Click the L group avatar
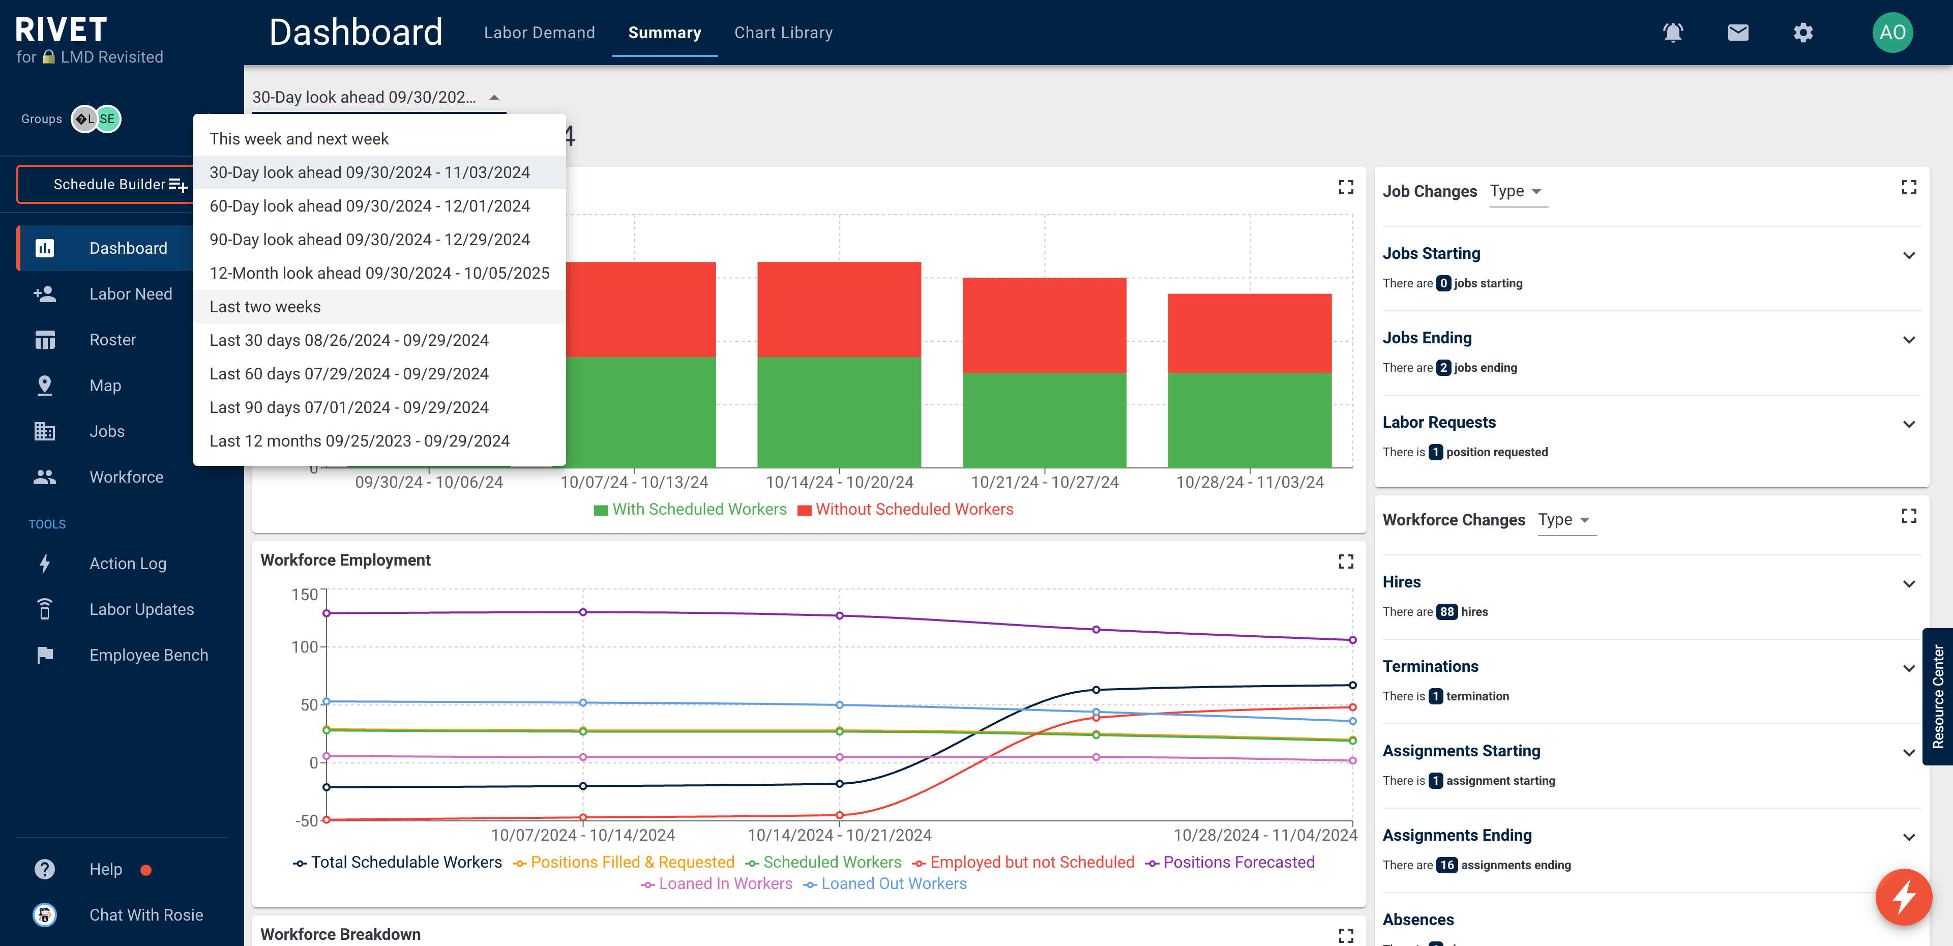 click(x=83, y=119)
